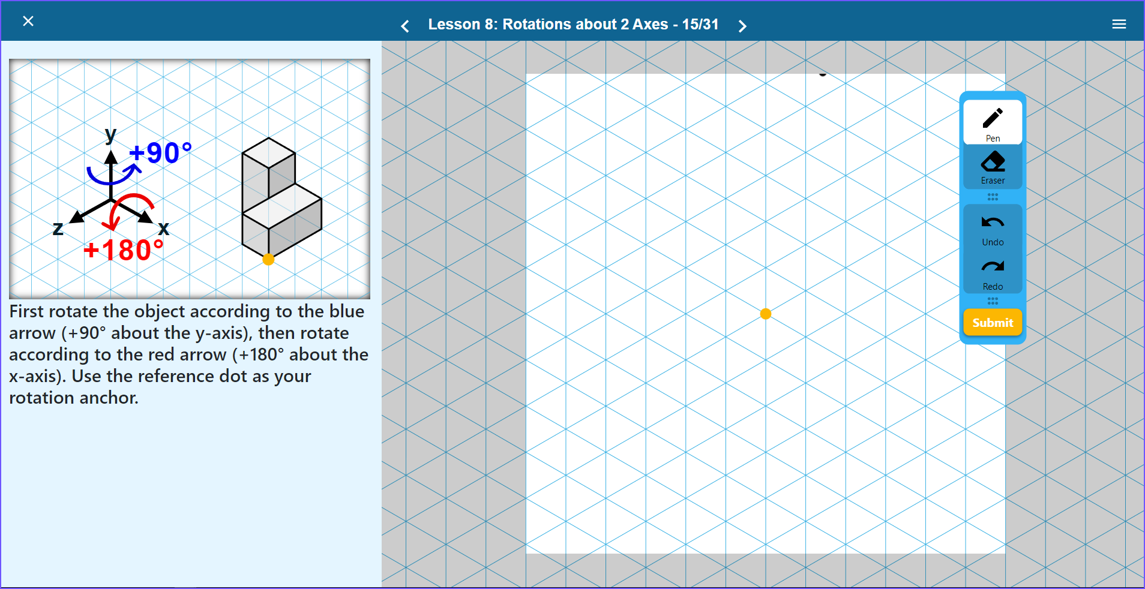Select the Pen tool
The image size is (1145, 589).
click(x=993, y=122)
